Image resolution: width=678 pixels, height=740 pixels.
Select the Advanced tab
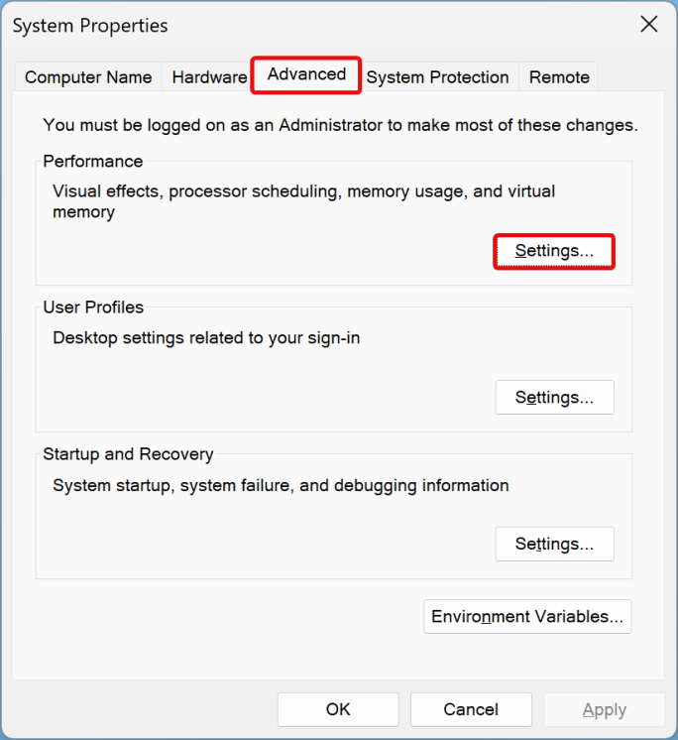(306, 75)
